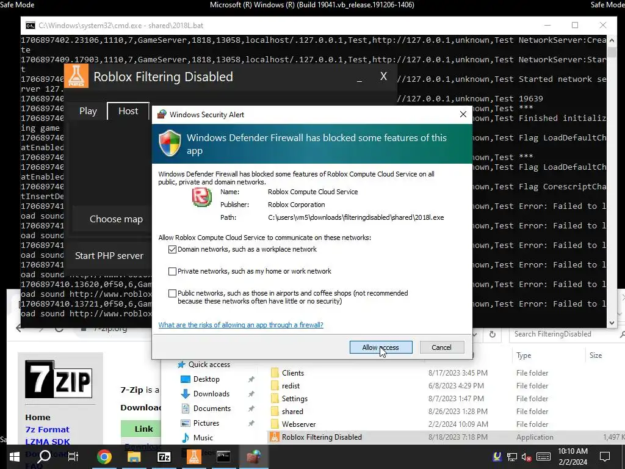The width and height of the screenshot is (625, 469).
Task: Switch to Roblox launcher on taskbar
Action: [x=193, y=457]
